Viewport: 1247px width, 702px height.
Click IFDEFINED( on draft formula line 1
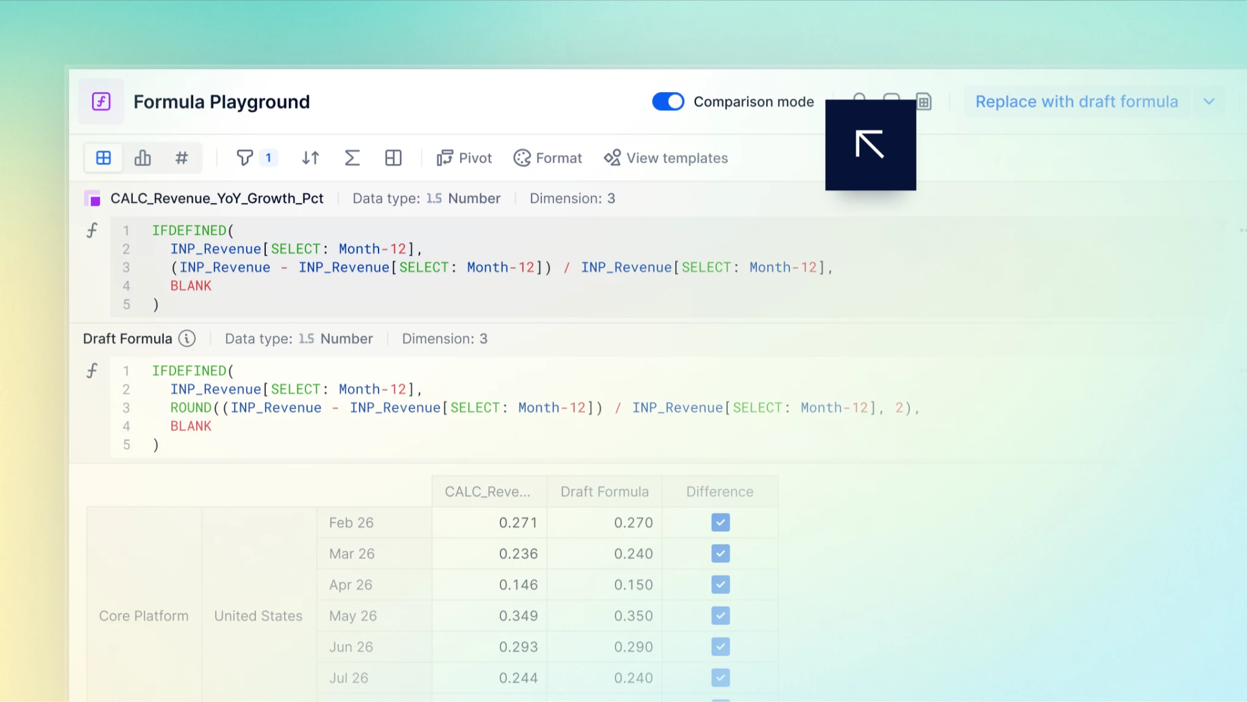point(193,370)
